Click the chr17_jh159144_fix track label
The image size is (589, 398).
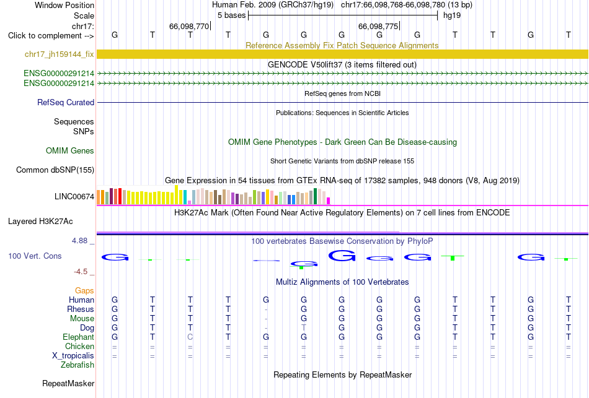pos(60,54)
